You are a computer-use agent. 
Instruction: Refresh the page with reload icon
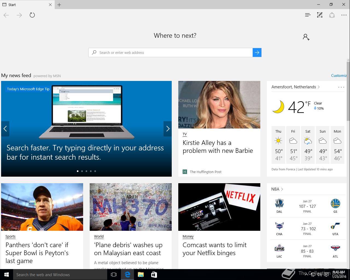tap(32, 15)
